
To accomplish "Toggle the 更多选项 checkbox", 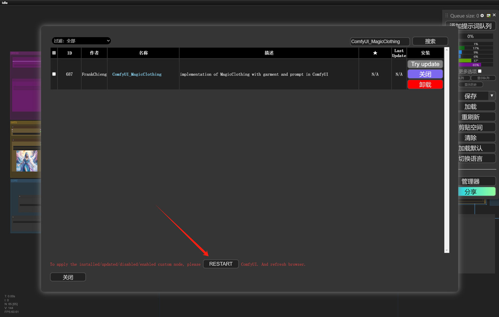I will (x=480, y=71).
